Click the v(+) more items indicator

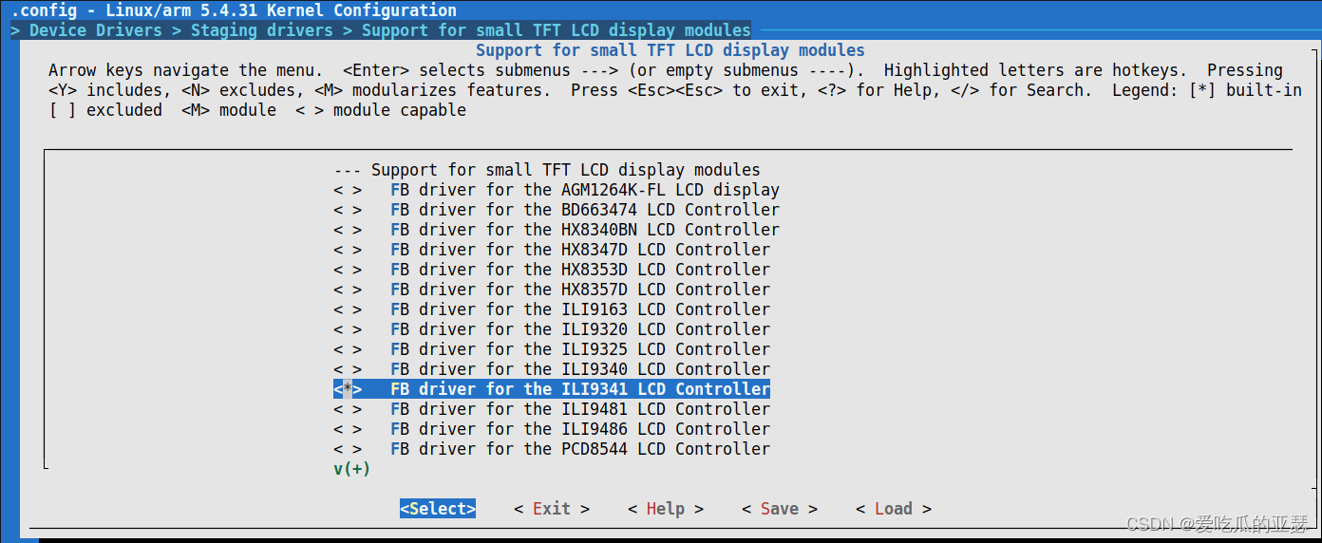352,469
